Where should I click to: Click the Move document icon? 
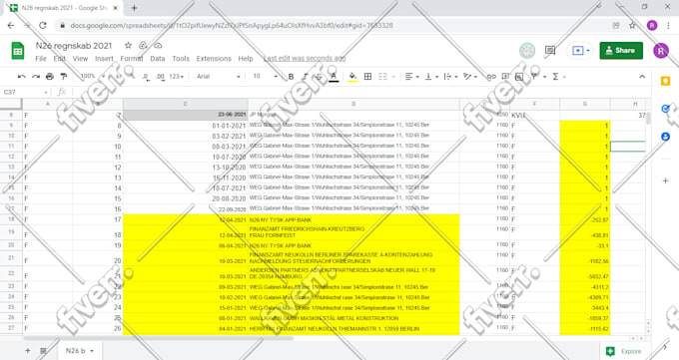point(143,46)
